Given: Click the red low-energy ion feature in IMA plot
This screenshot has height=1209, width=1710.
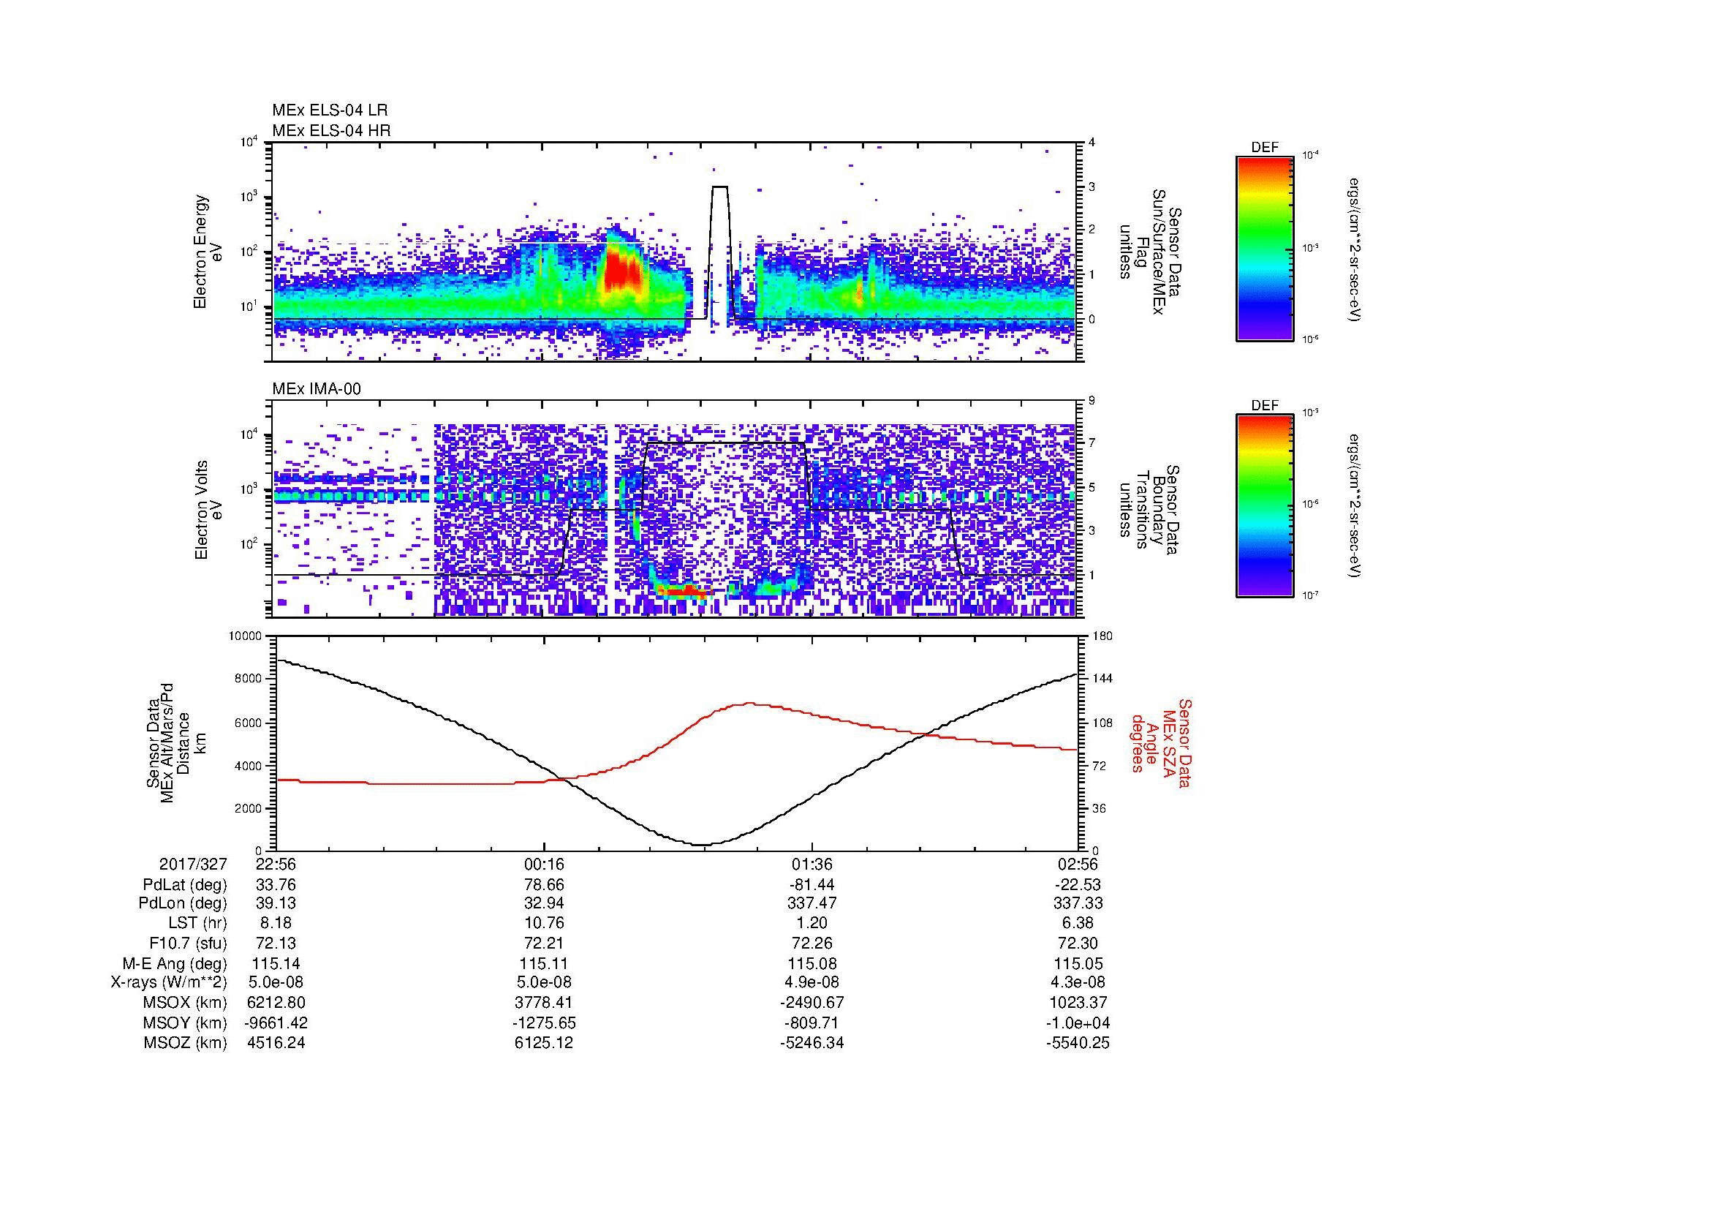Looking at the screenshot, I should (x=684, y=592).
